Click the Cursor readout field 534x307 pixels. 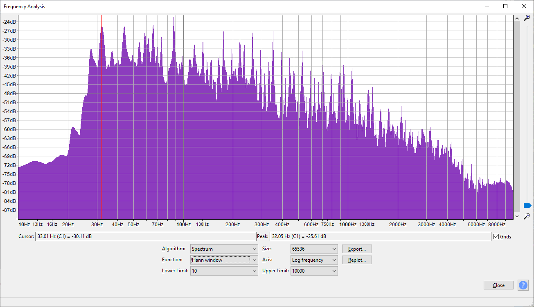(x=146, y=237)
